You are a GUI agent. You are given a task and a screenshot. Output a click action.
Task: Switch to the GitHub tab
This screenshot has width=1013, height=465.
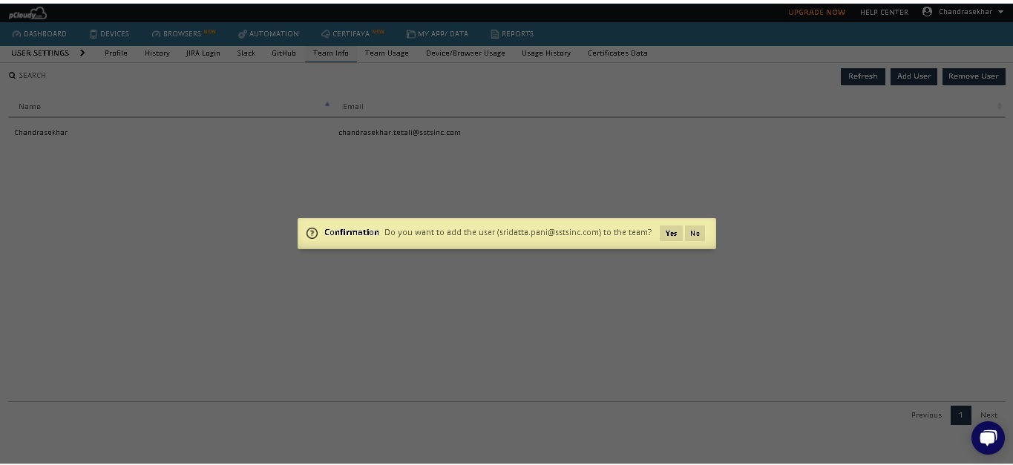(x=283, y=53)
